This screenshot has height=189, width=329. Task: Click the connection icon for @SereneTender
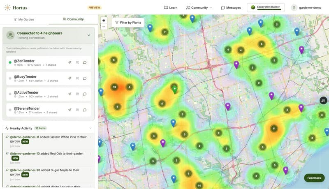77,110
